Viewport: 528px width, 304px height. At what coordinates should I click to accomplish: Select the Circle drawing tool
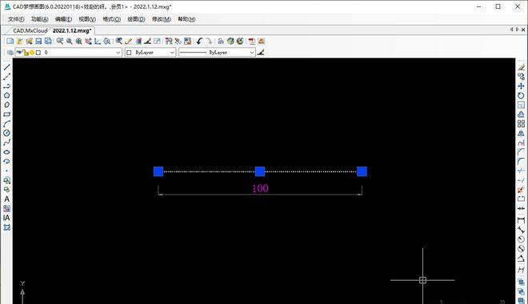coord(6,133)
